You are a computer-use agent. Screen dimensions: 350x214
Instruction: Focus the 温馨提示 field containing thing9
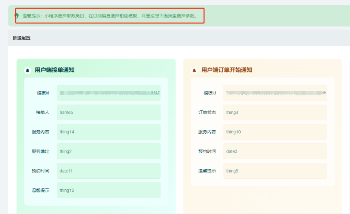point(275,171)
